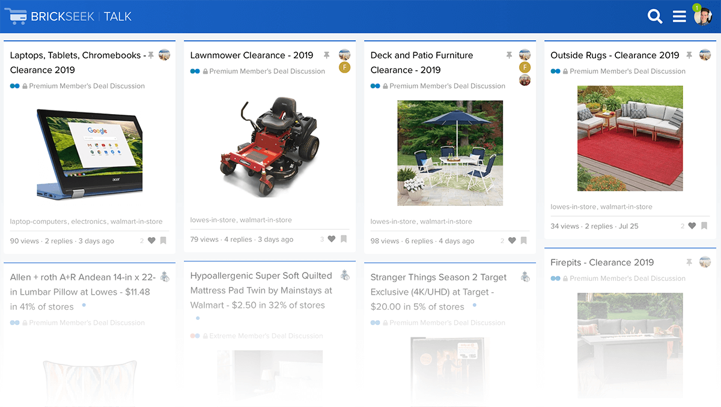Open the search magnifier icon

tap(655, 16)
